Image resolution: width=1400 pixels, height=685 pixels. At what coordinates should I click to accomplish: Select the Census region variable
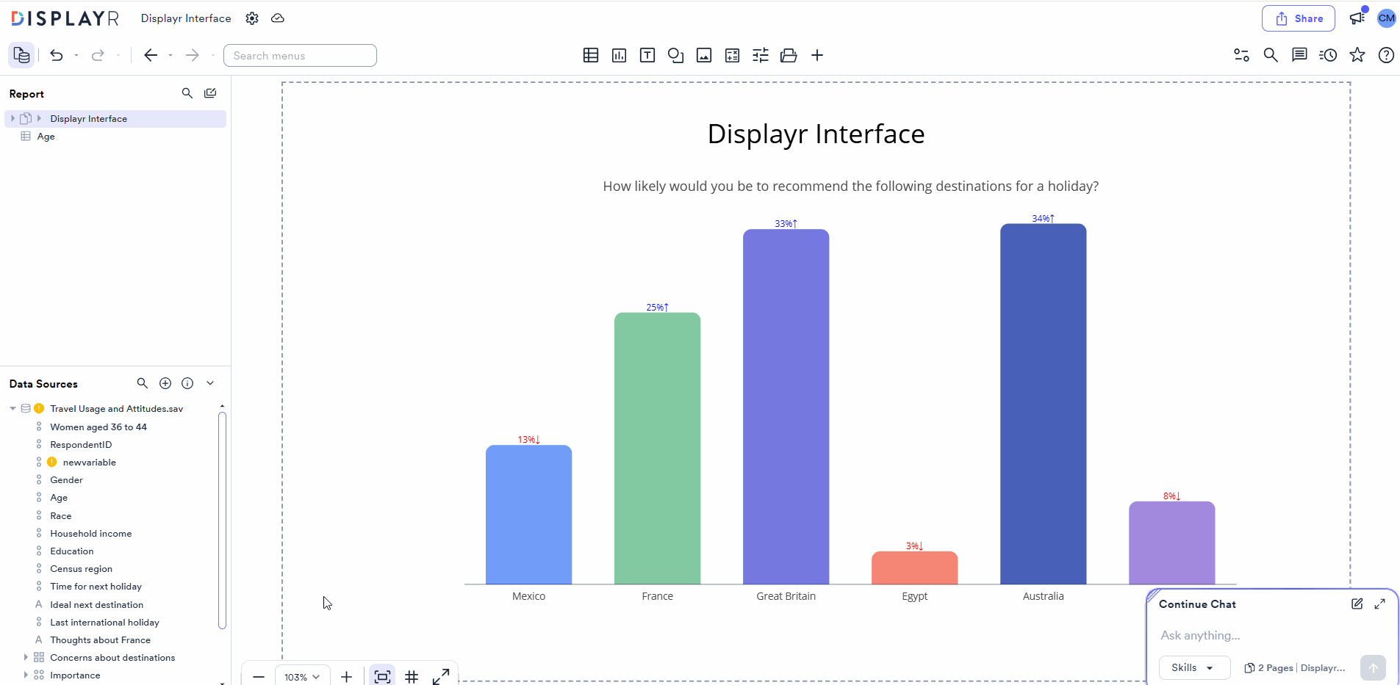[82, 569]
